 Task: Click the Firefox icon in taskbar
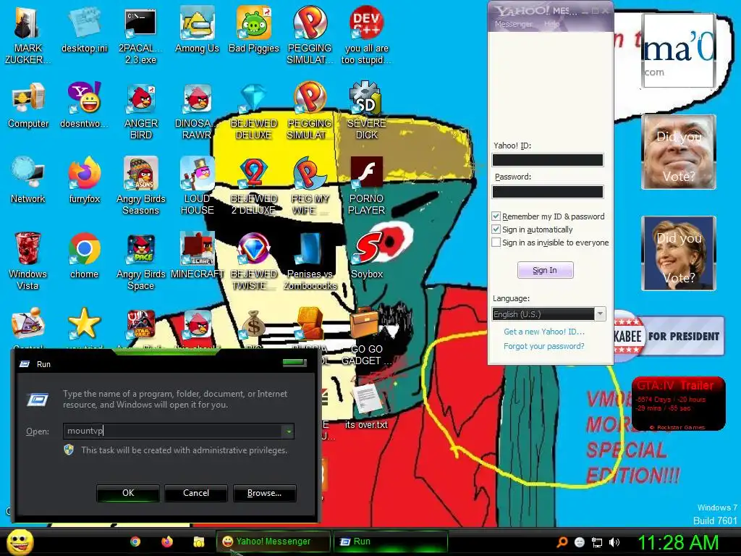(167, 542)
